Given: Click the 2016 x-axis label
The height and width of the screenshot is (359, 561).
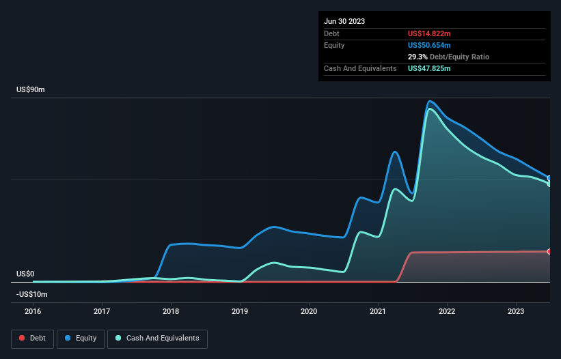Looking at the screenshot, I should [33, 311].
